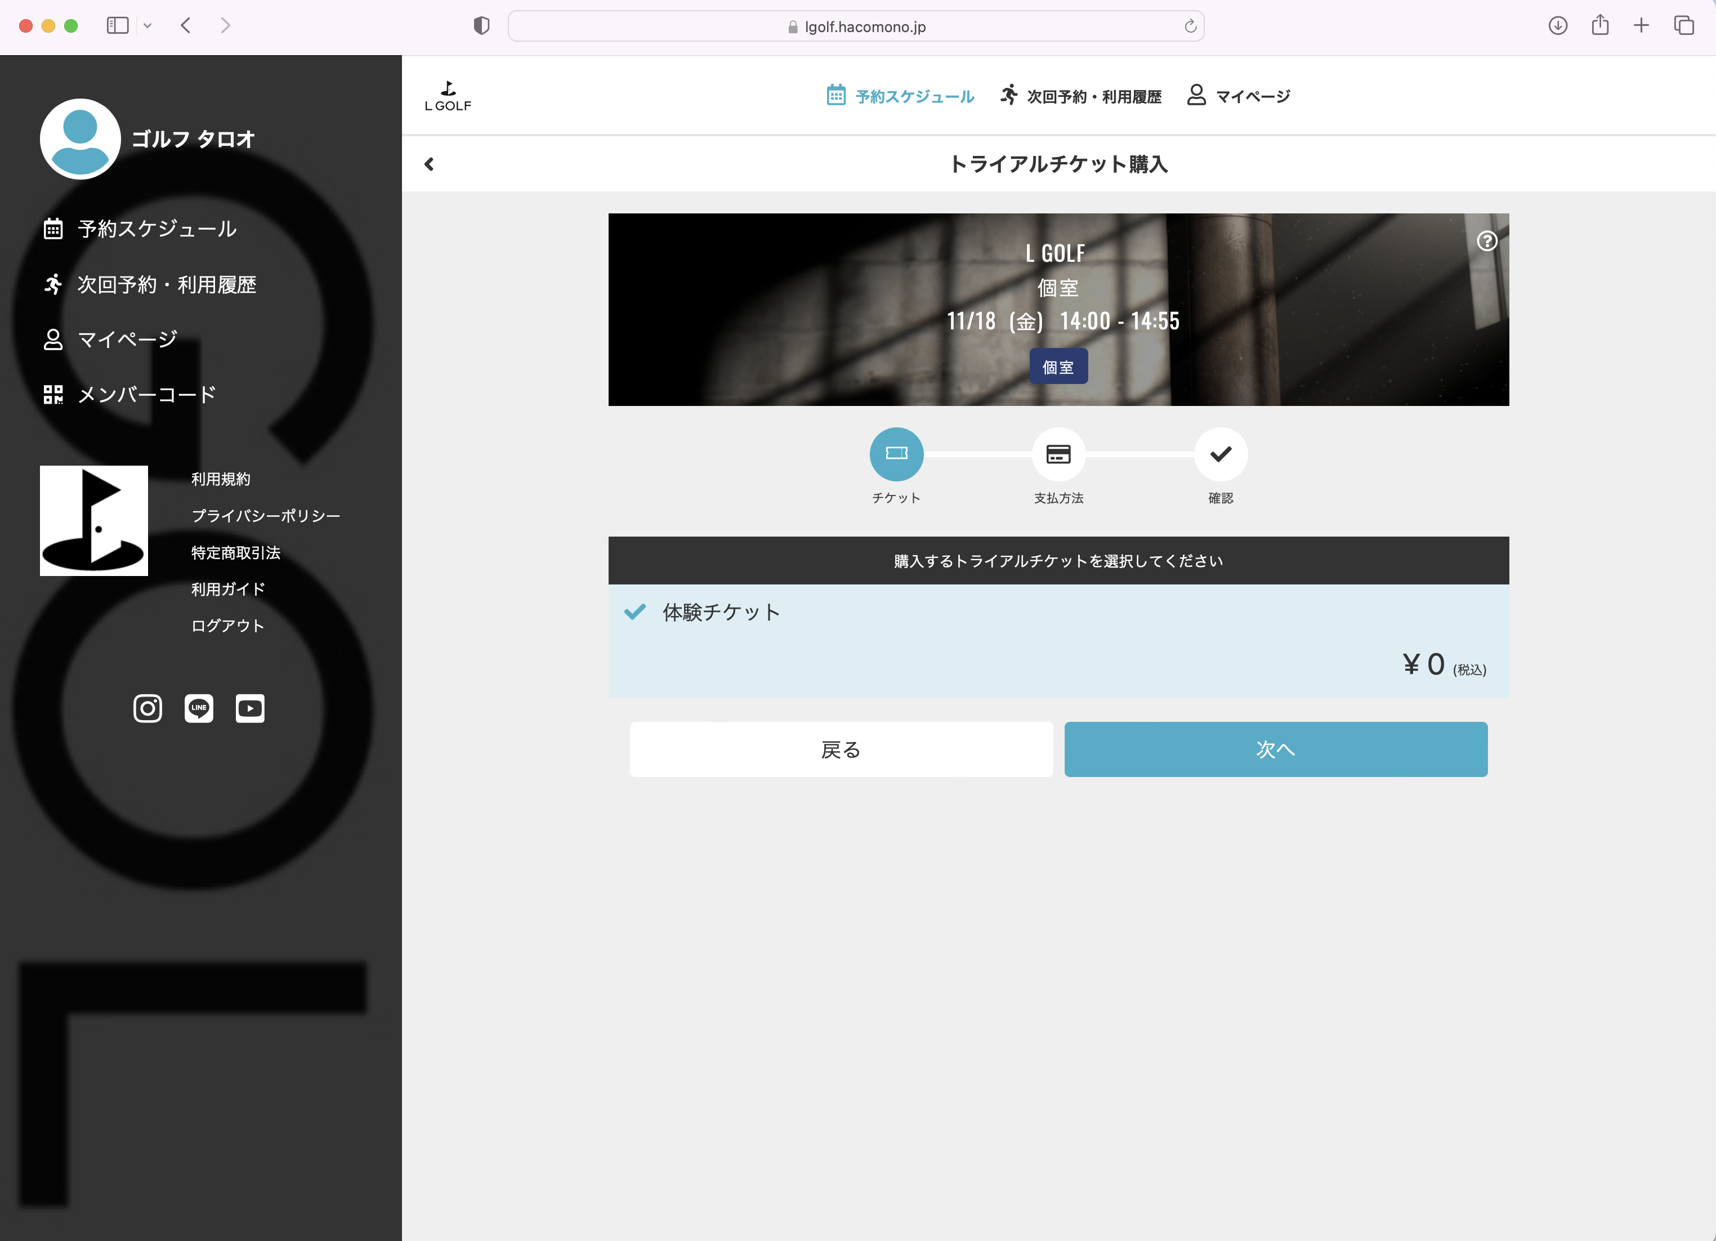Click the golf flag logo thumbnail

[94, 521]
